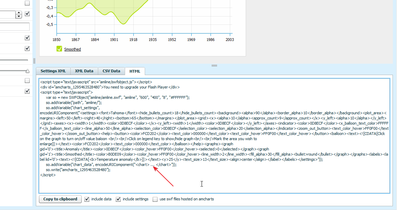Click the 1850 x-axis label
The image size is (397, 210).
point(57,40)
